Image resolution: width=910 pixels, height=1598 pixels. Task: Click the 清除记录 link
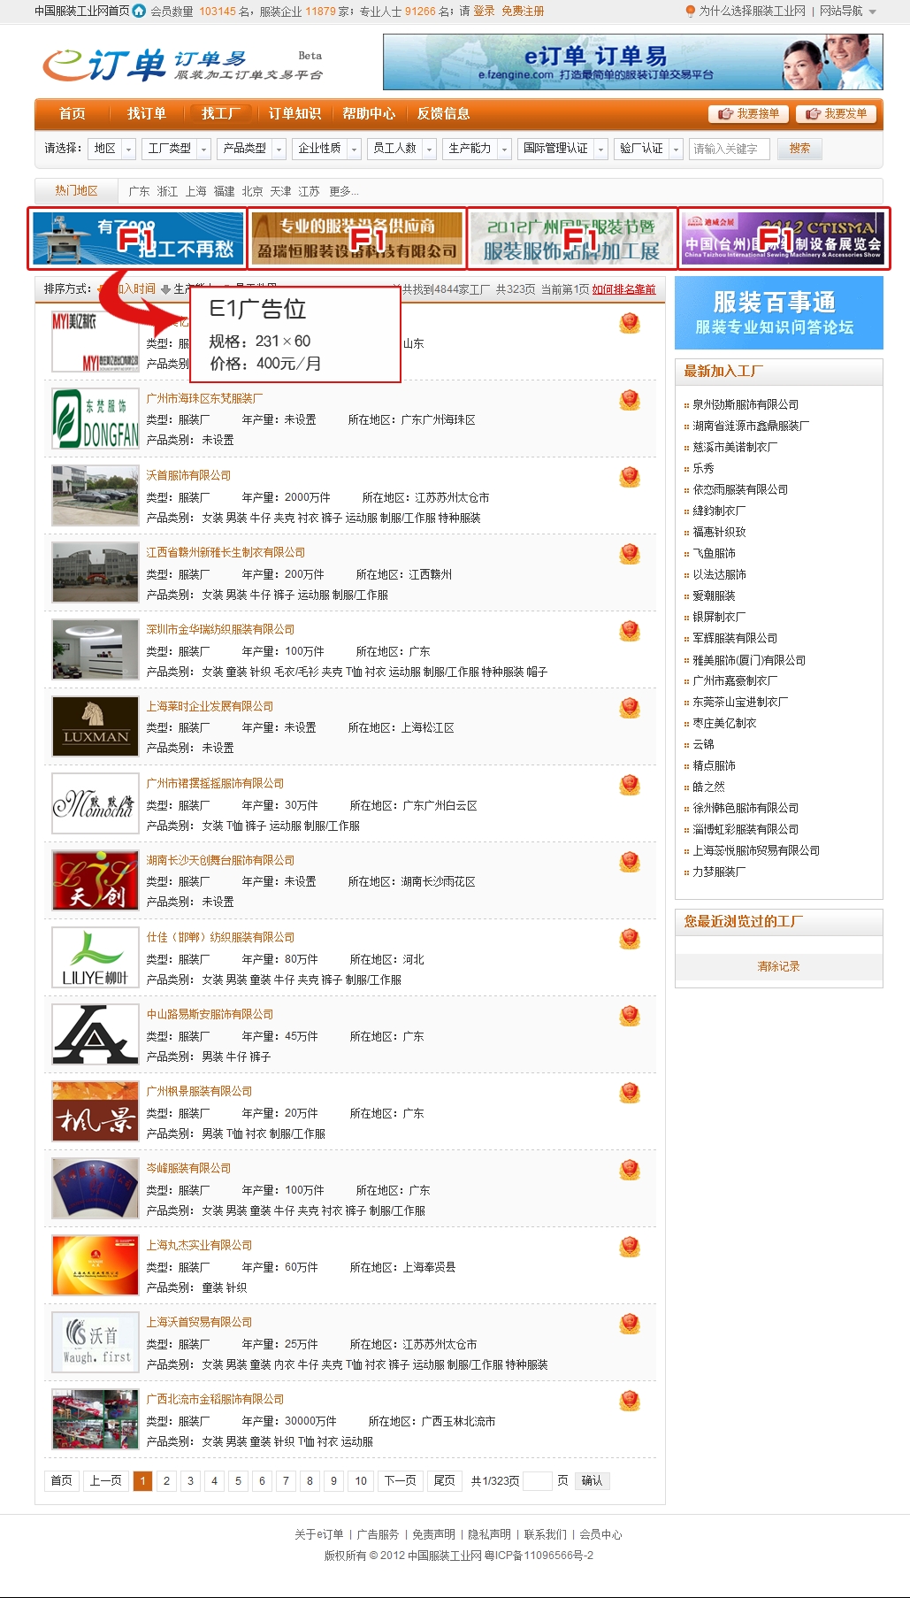[778, 966]
